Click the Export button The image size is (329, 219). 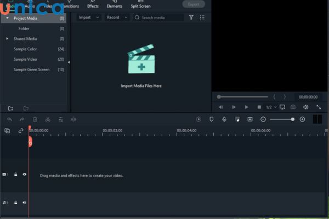coord(194,4)
